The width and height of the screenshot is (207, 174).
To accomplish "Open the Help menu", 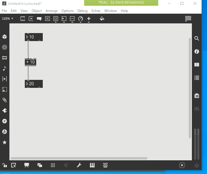I will pos(124,11).
